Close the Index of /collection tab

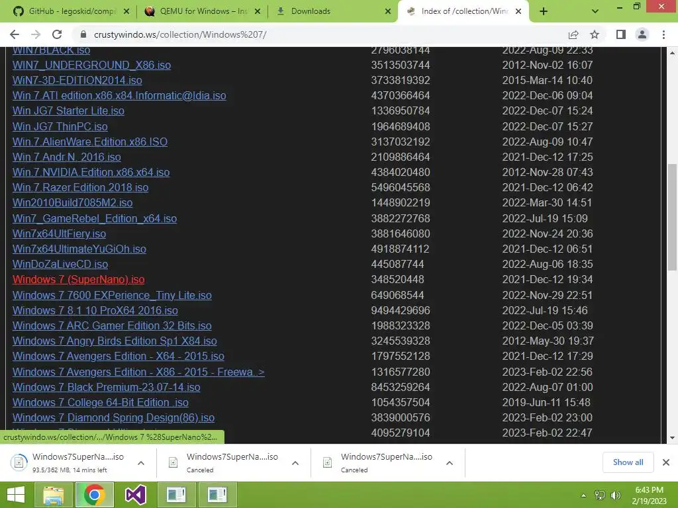[518, 11]
